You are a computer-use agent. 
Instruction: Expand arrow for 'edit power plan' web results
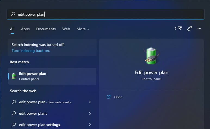90,102
